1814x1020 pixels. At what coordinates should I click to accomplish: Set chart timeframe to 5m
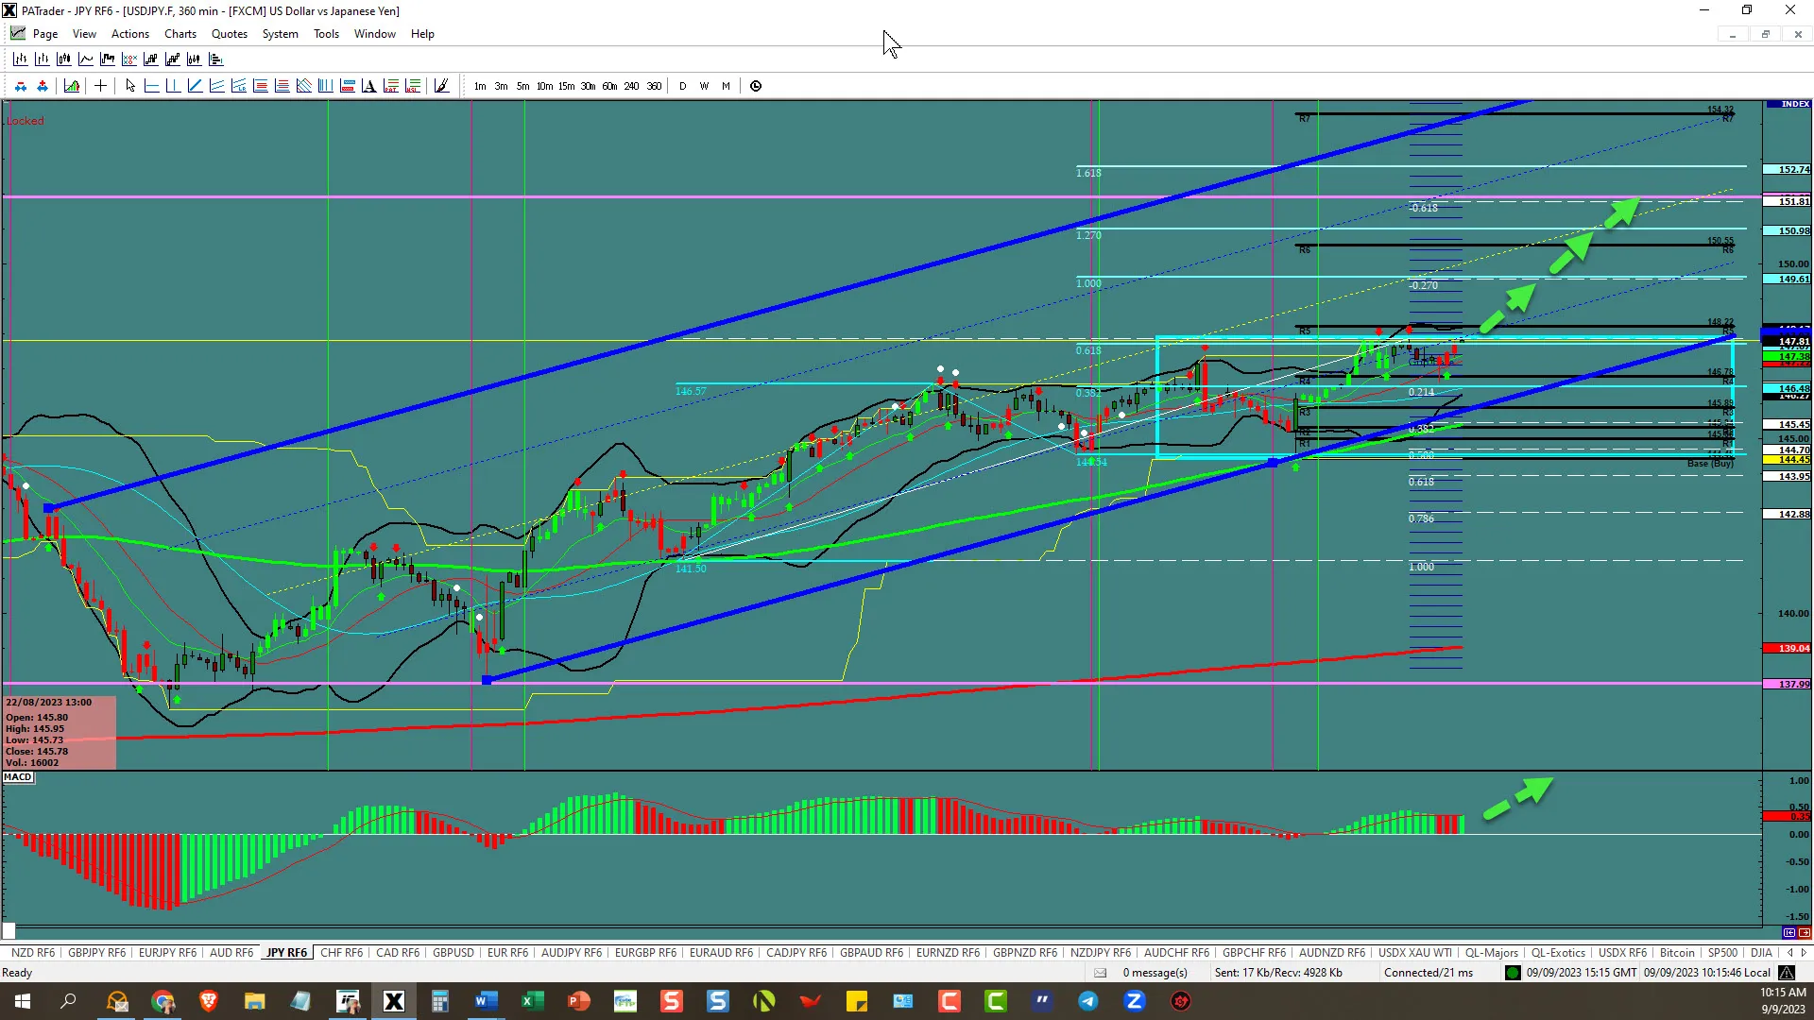tap(522, 86)
